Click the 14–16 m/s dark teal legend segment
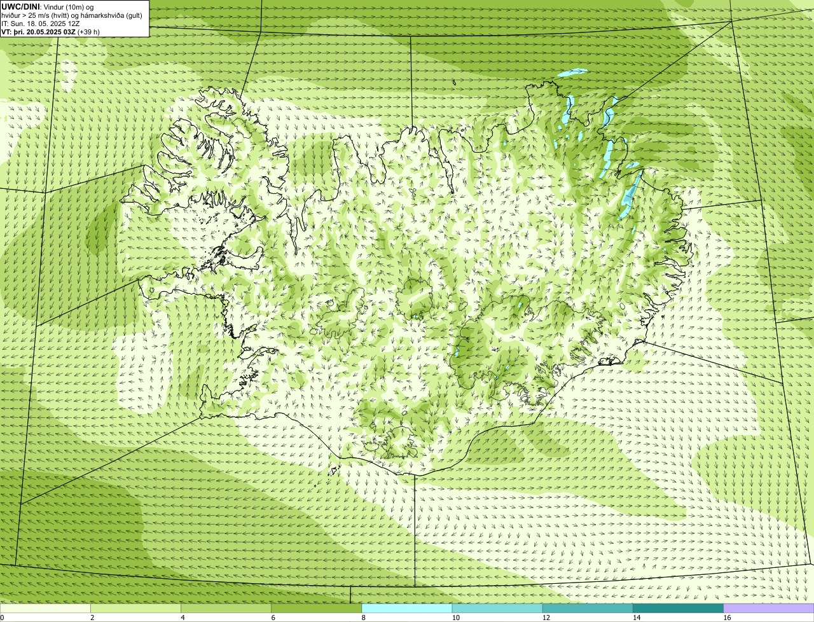Image resolution: width=814 pixels, height=622 pixels. click(679, 609)
